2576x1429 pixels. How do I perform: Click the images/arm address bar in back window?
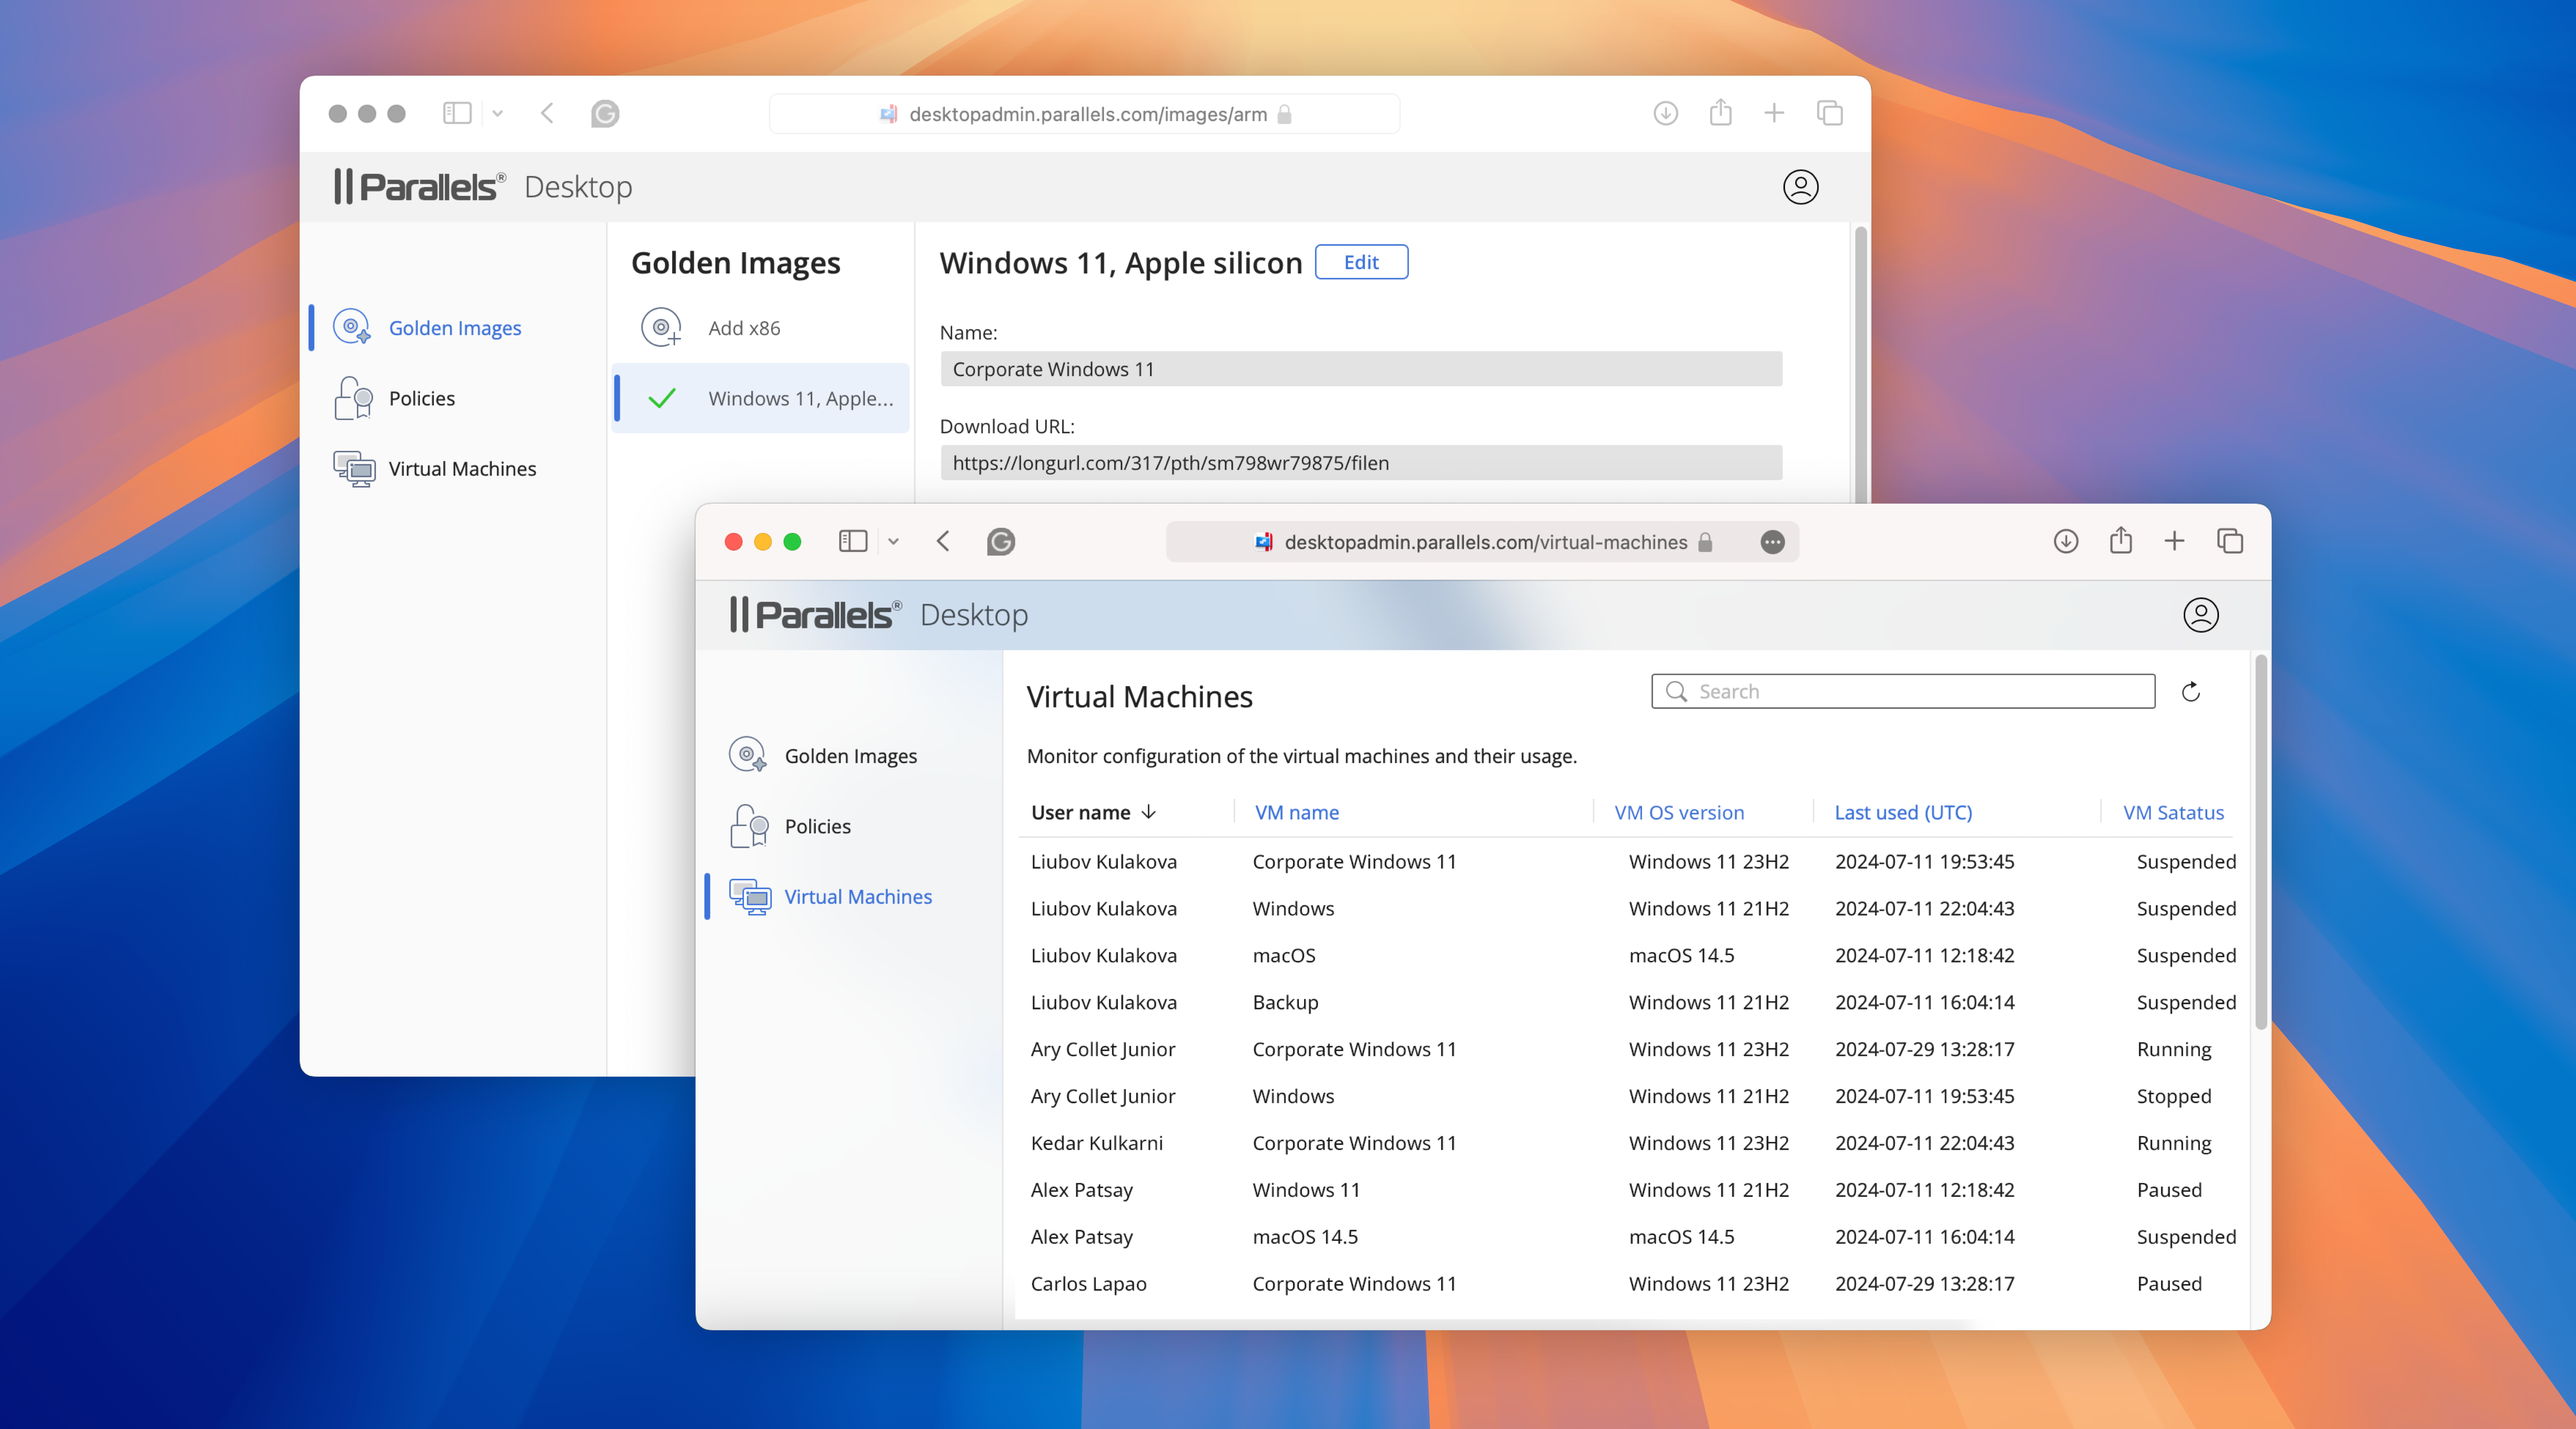[x=1084, y=114]
